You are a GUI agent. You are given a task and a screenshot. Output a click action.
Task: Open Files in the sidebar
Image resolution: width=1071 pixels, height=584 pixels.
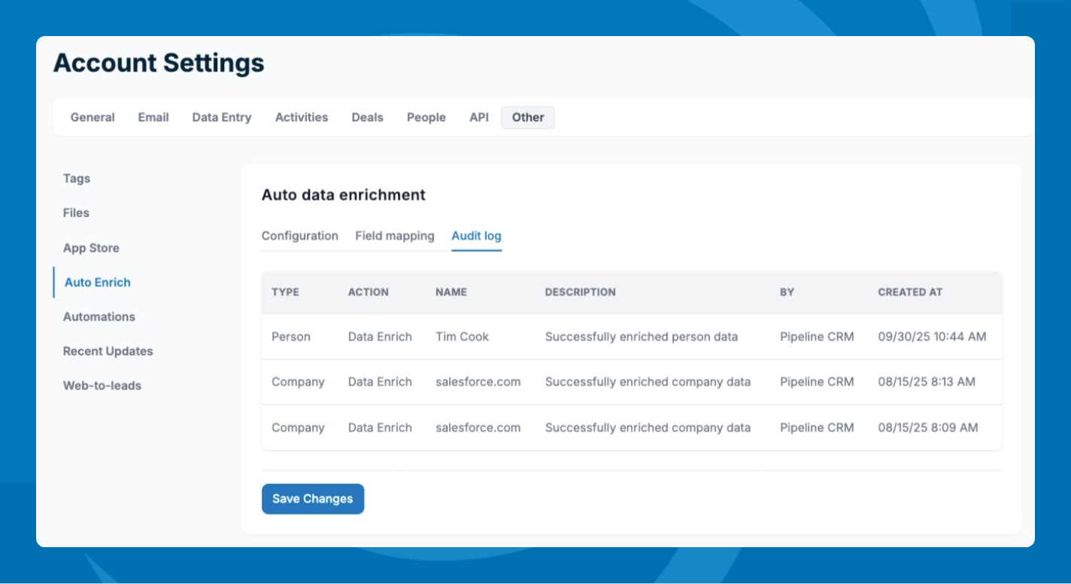76,213
